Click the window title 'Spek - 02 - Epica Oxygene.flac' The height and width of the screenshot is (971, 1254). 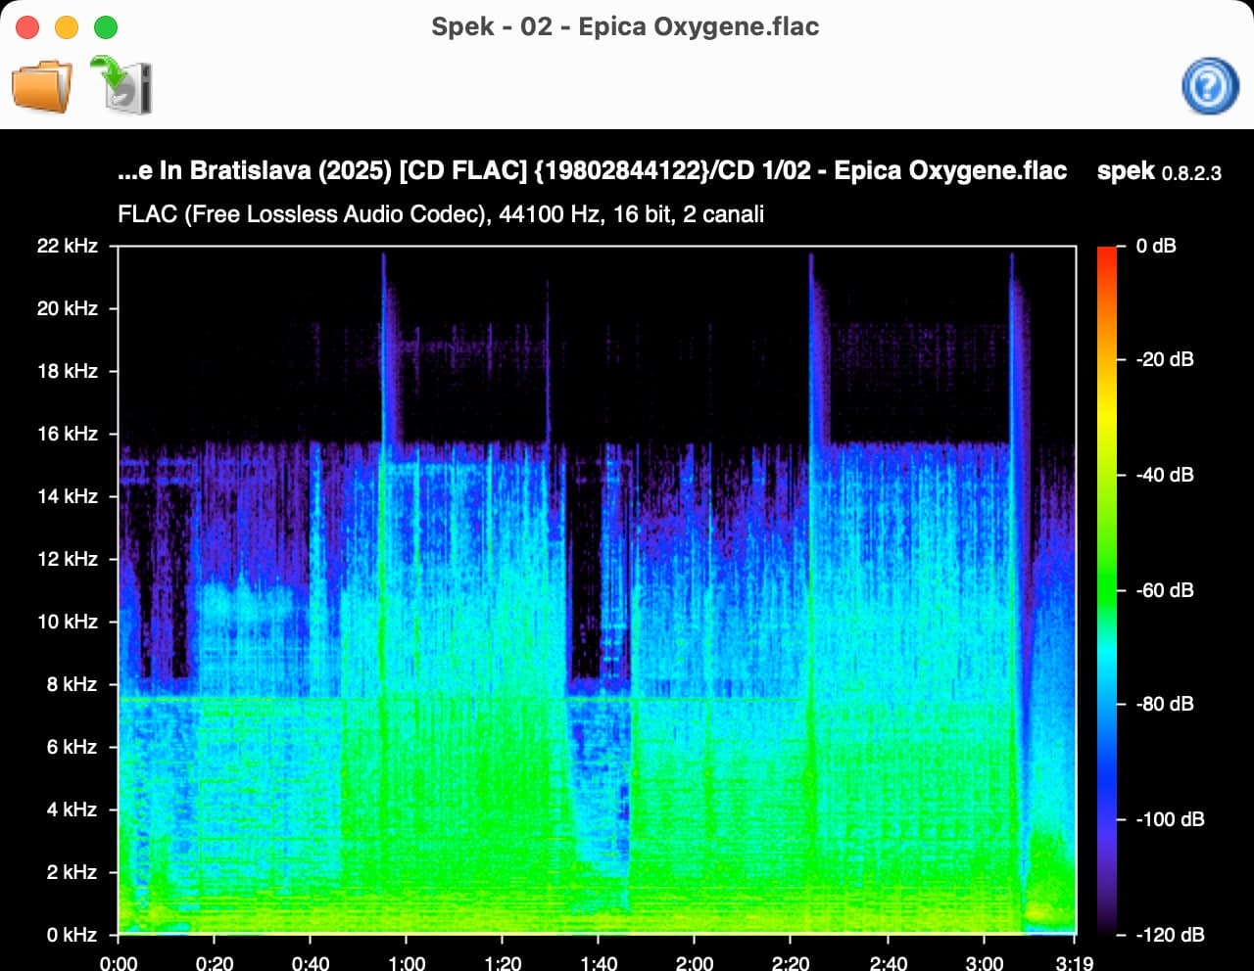[625, 26]
